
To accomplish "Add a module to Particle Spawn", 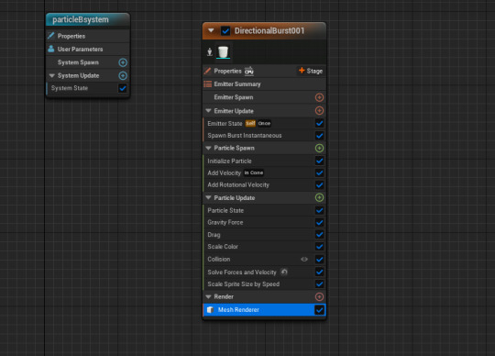I will point(319,148).
